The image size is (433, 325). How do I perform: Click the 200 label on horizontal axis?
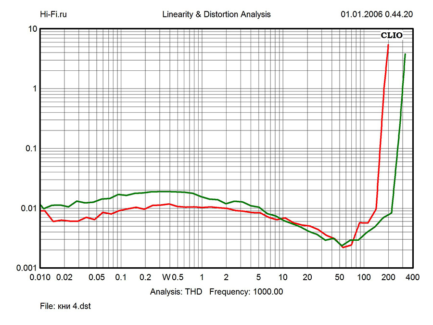click(388, 277)
